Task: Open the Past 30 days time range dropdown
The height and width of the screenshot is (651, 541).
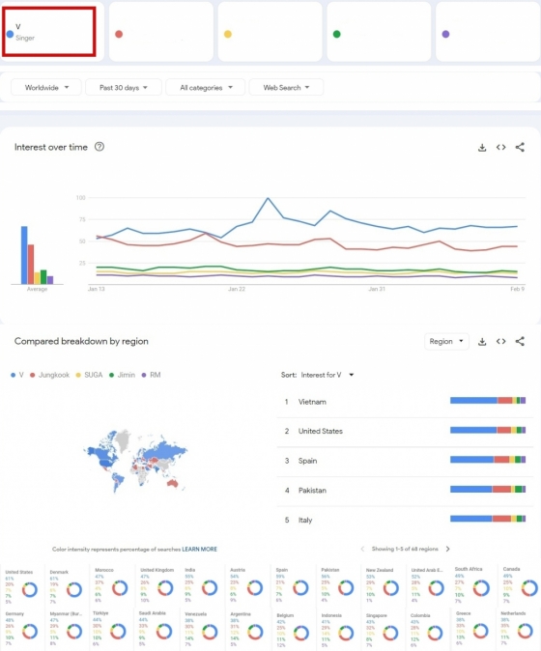Action: (124, 88)
